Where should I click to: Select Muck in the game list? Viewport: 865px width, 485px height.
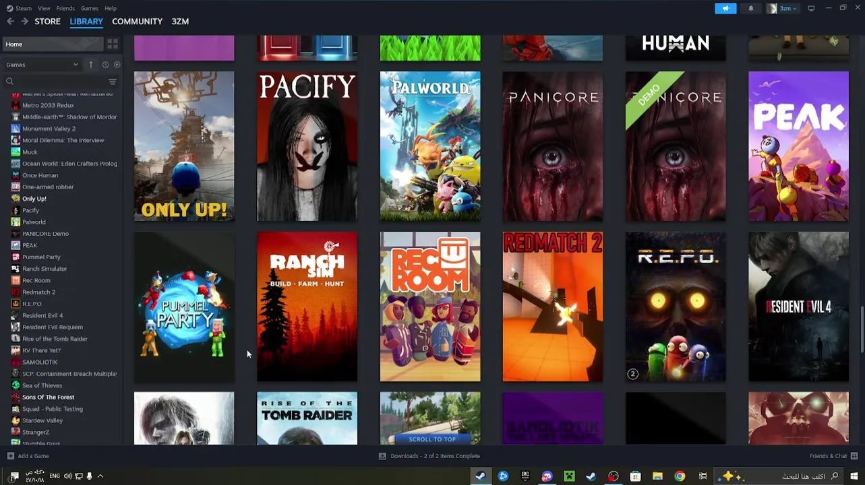pyautogui.click(x=30, y=152)
